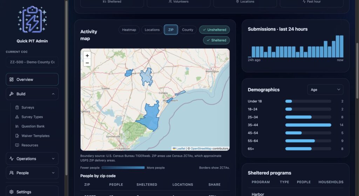
Task: Open the current CoC selector ZZ-500
Action: tap(32, 62)
